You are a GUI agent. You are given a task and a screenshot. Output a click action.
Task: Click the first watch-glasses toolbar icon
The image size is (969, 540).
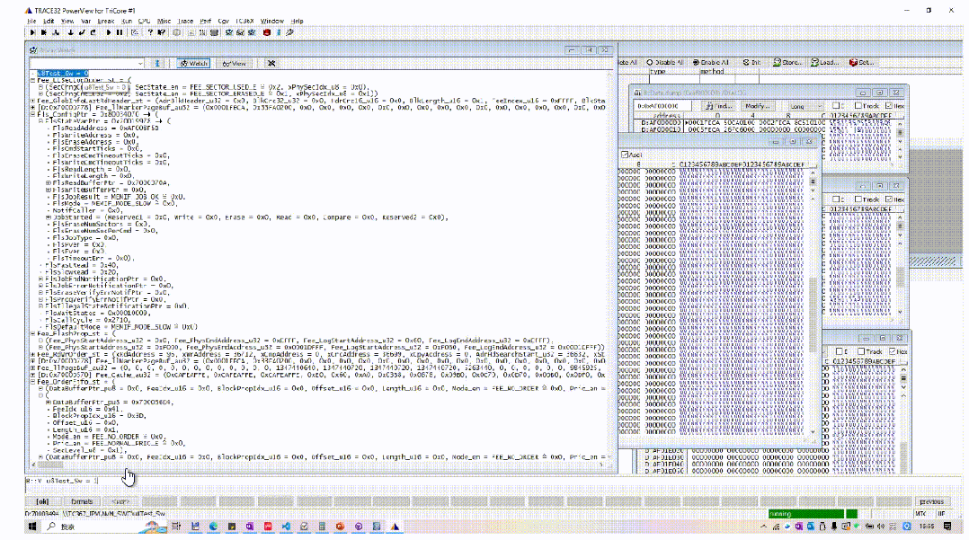(229, 32)
